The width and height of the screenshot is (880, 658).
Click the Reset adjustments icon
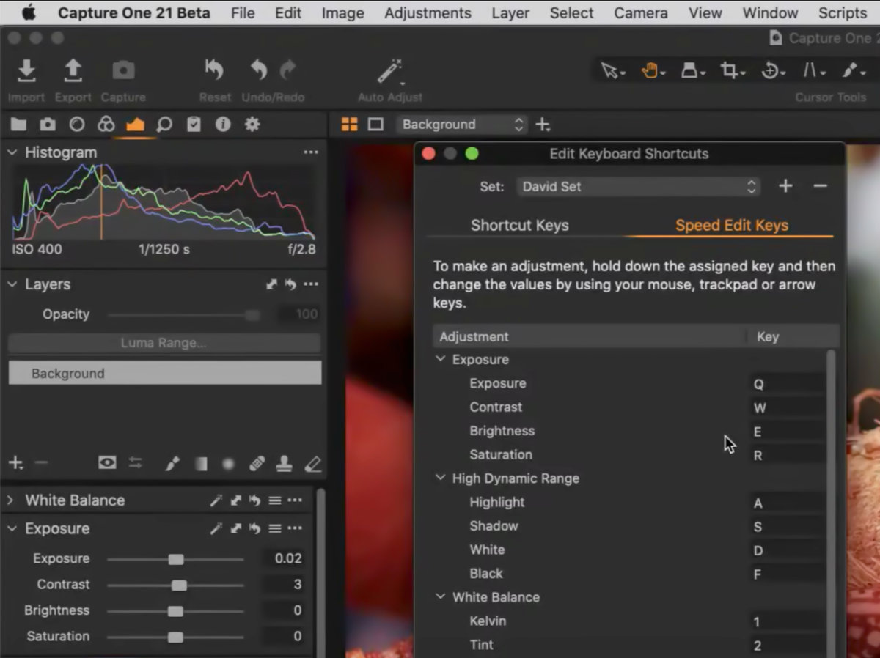[x=214, y=70]
